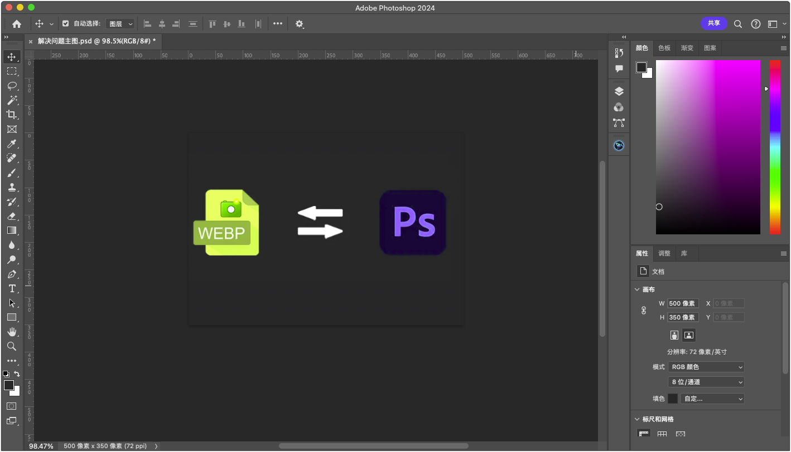The width and height of the screenshot is (791, 452).
Task: Select the Move tool in the left toolbar
Action: (x=12, y=57)
